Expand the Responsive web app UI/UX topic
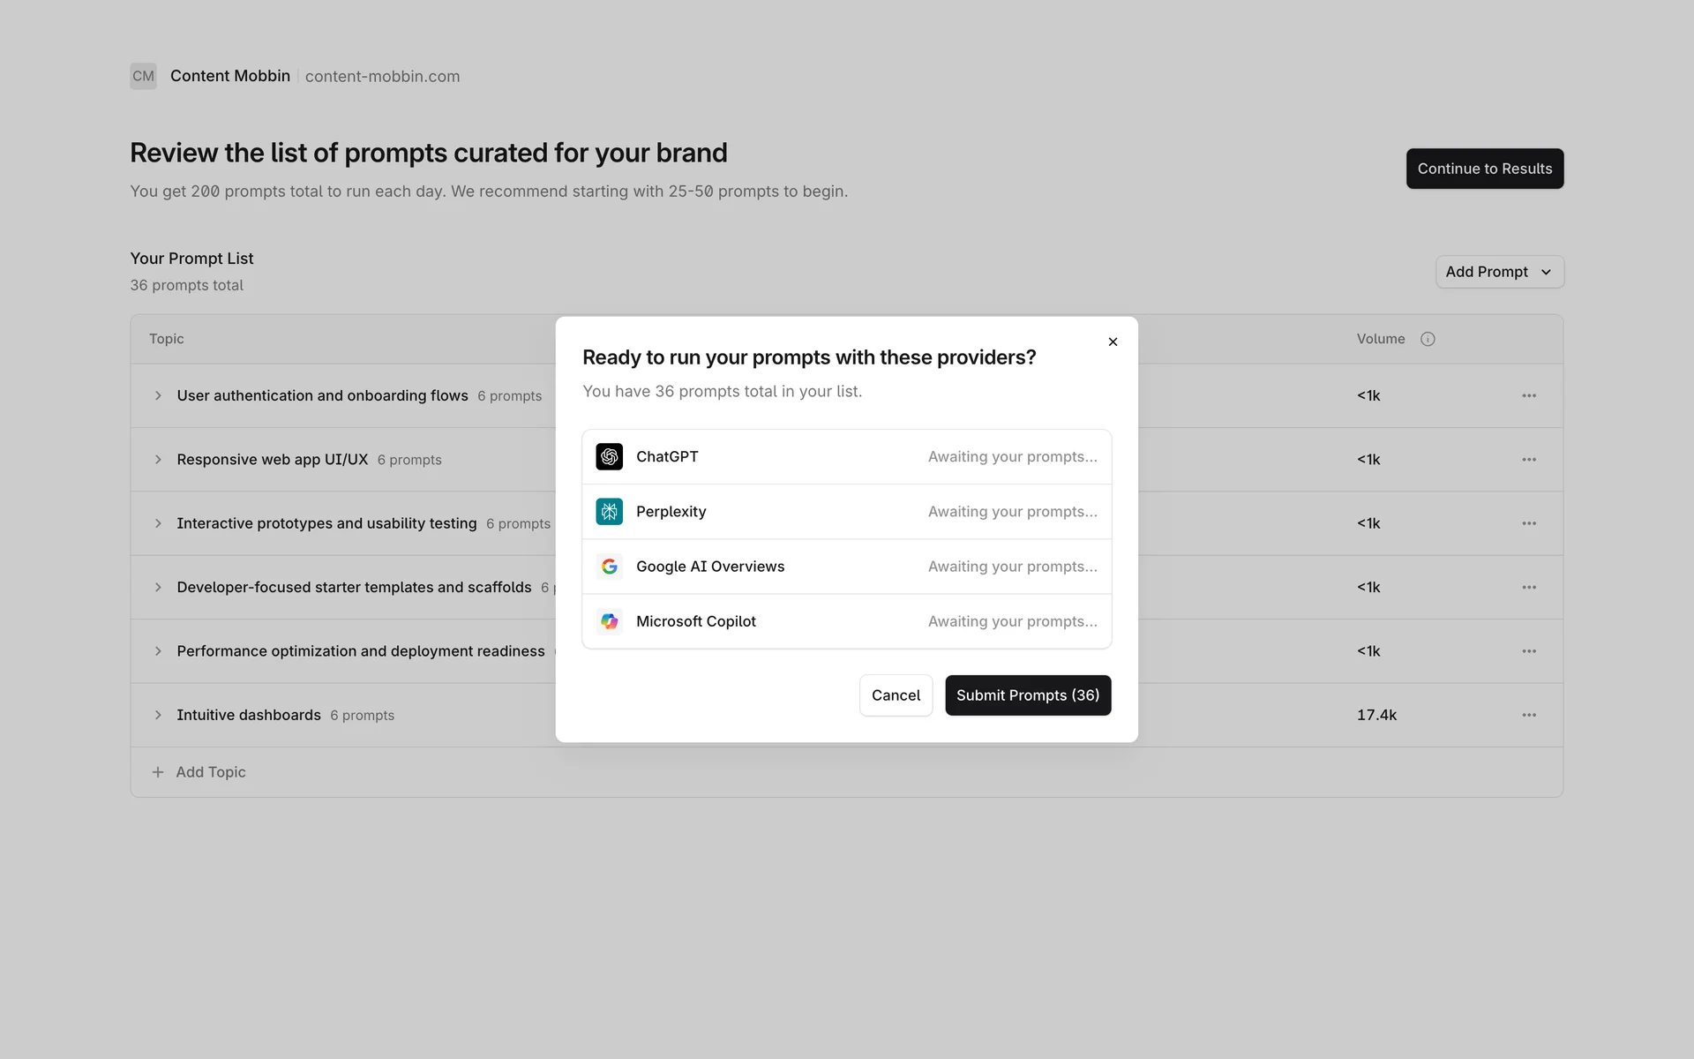Viewport: 1694px width, 1059px height. coord(158,460)
